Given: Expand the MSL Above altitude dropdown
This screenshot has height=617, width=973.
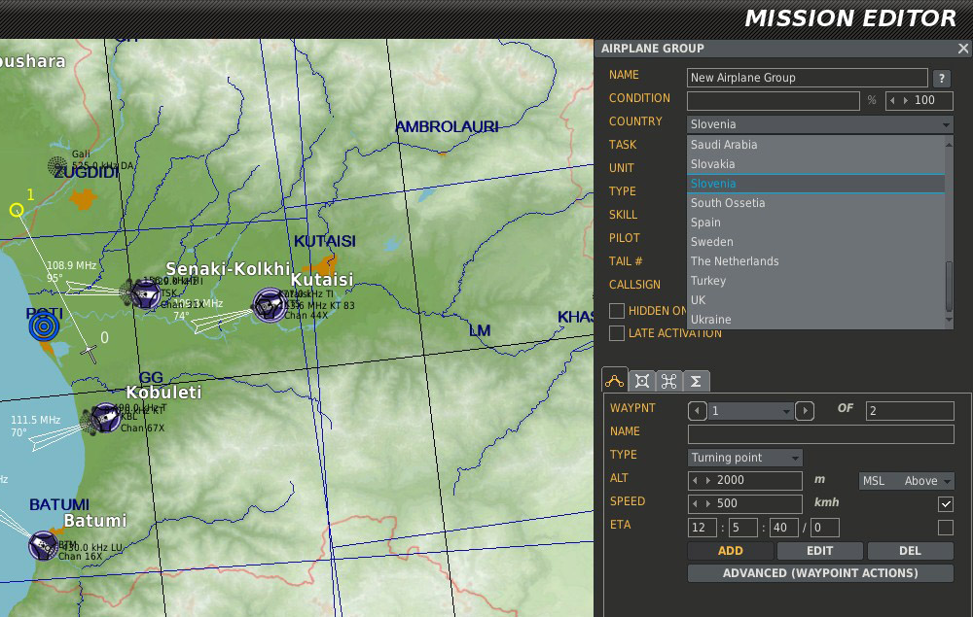Looking at the screenshot, I should tap(907, 481).
